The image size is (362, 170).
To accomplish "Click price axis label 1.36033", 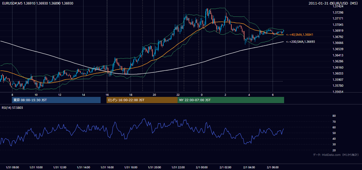I will (338, 73).
